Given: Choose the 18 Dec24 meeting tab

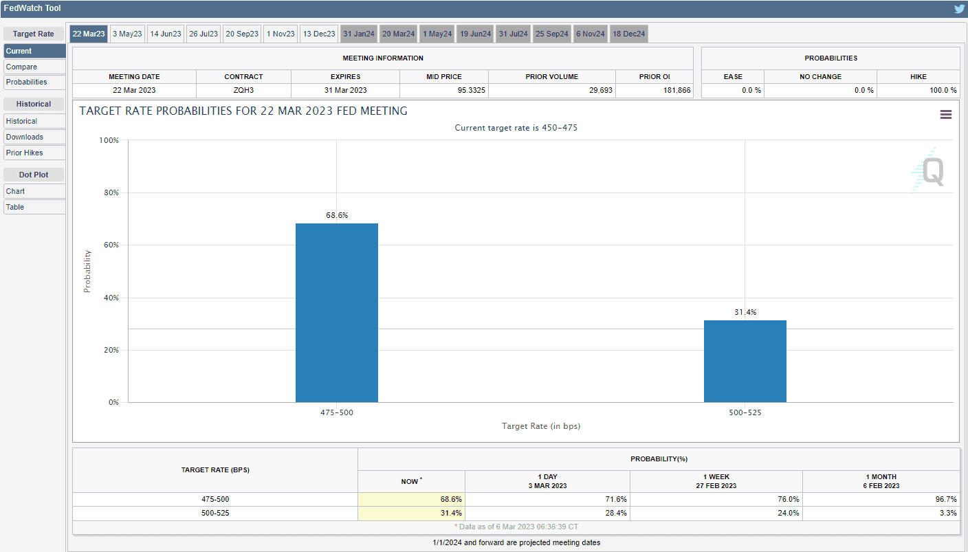Looking at the screenshot, I should (628, 34).
